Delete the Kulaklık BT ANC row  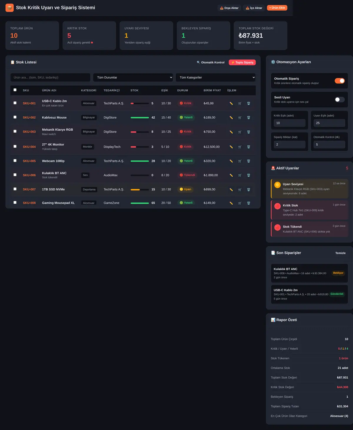tap(249, 175)
